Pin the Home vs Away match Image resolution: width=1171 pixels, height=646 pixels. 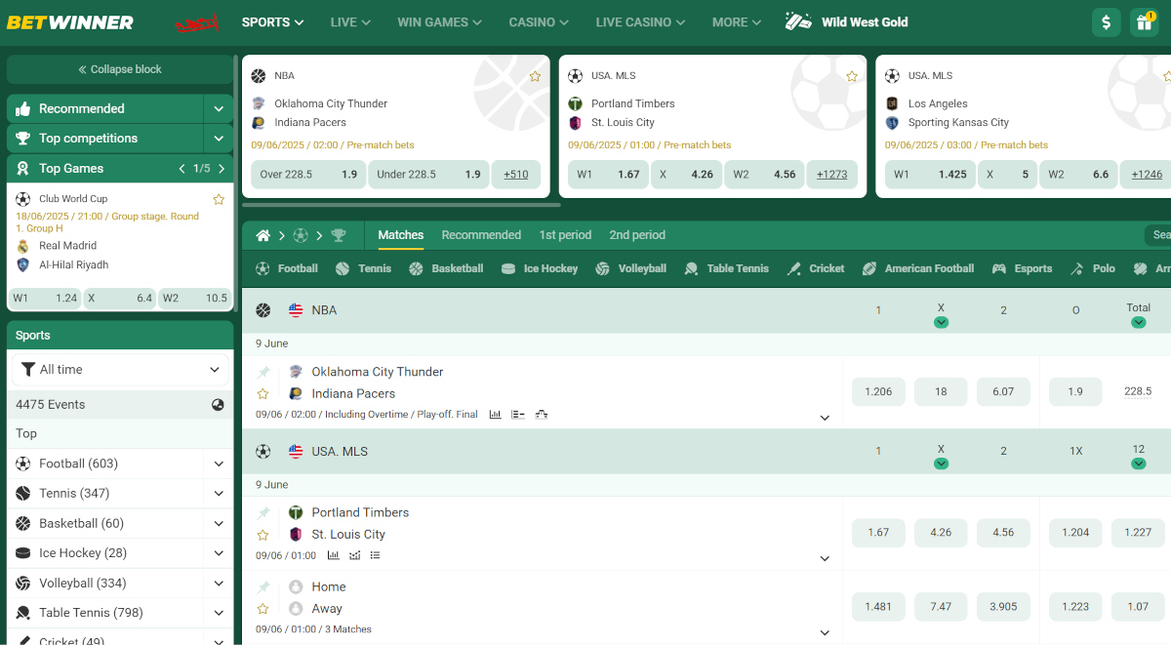pyautogui.click(x=262, y=586)
